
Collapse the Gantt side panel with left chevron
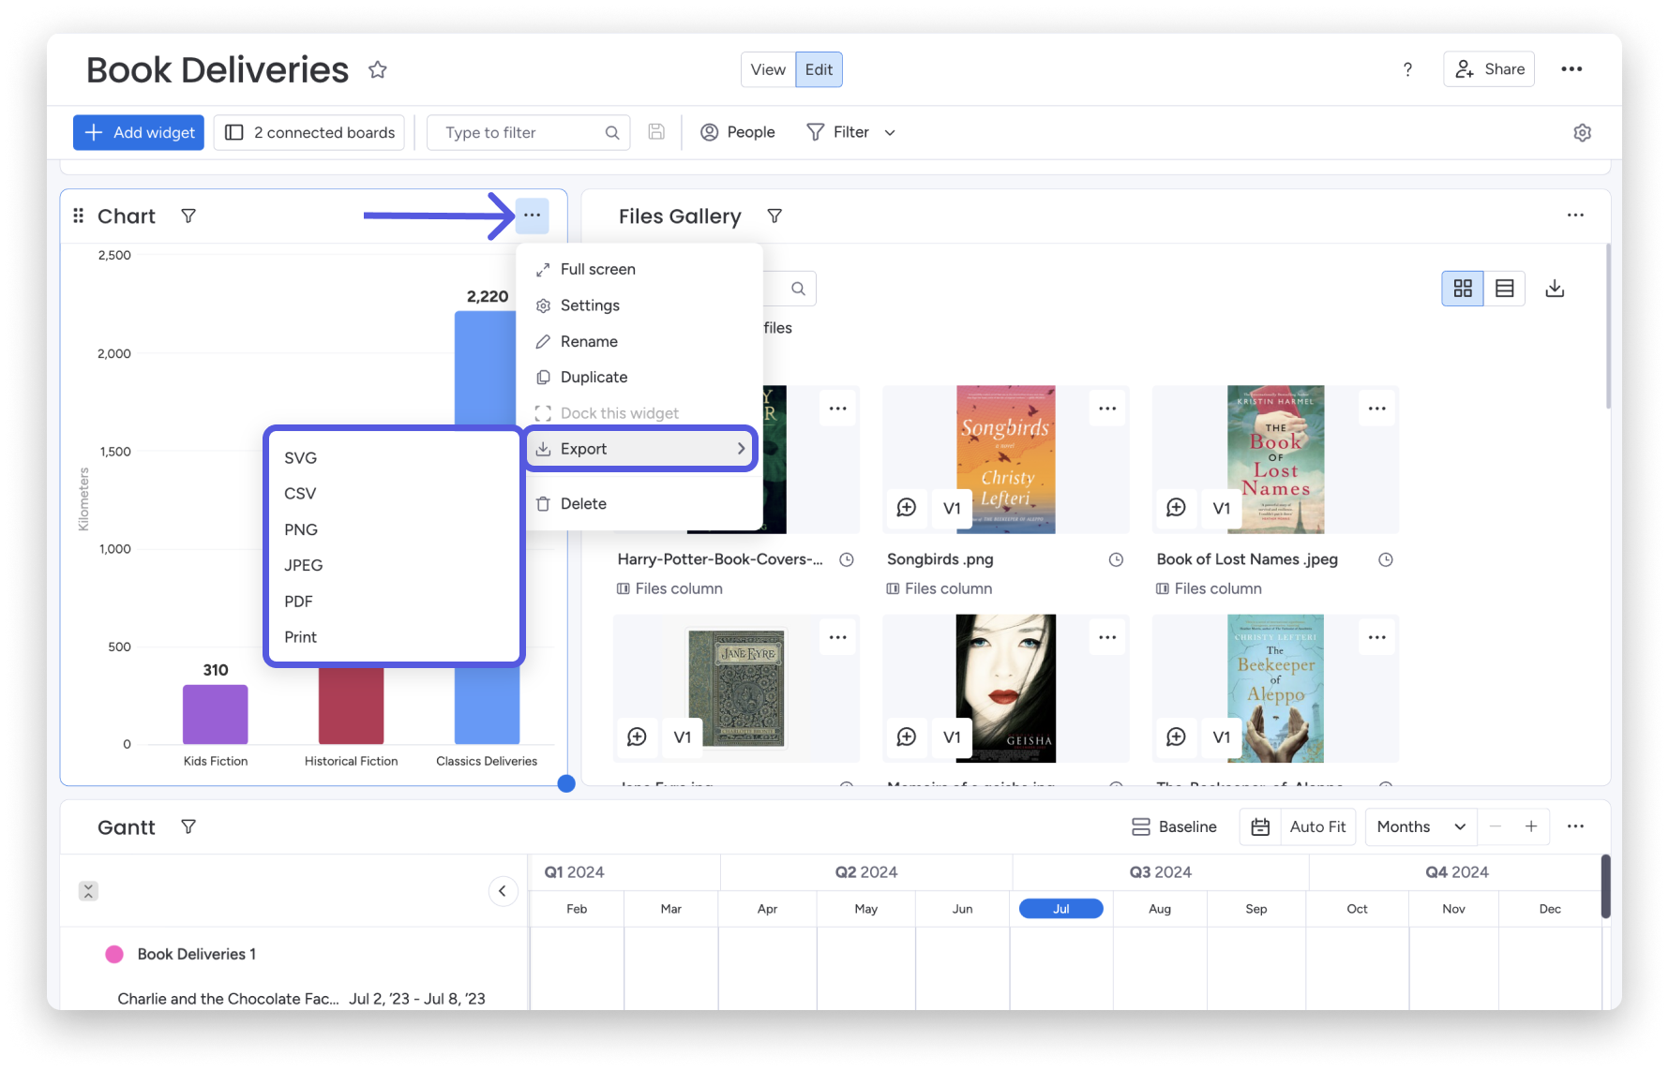pyautogui.click(x=503, y=891)
